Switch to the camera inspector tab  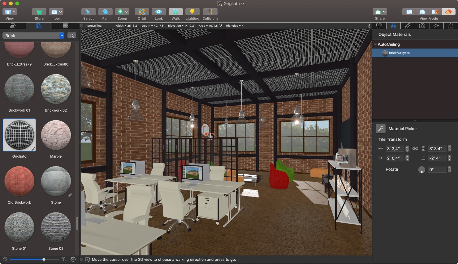tap(422, 26)
